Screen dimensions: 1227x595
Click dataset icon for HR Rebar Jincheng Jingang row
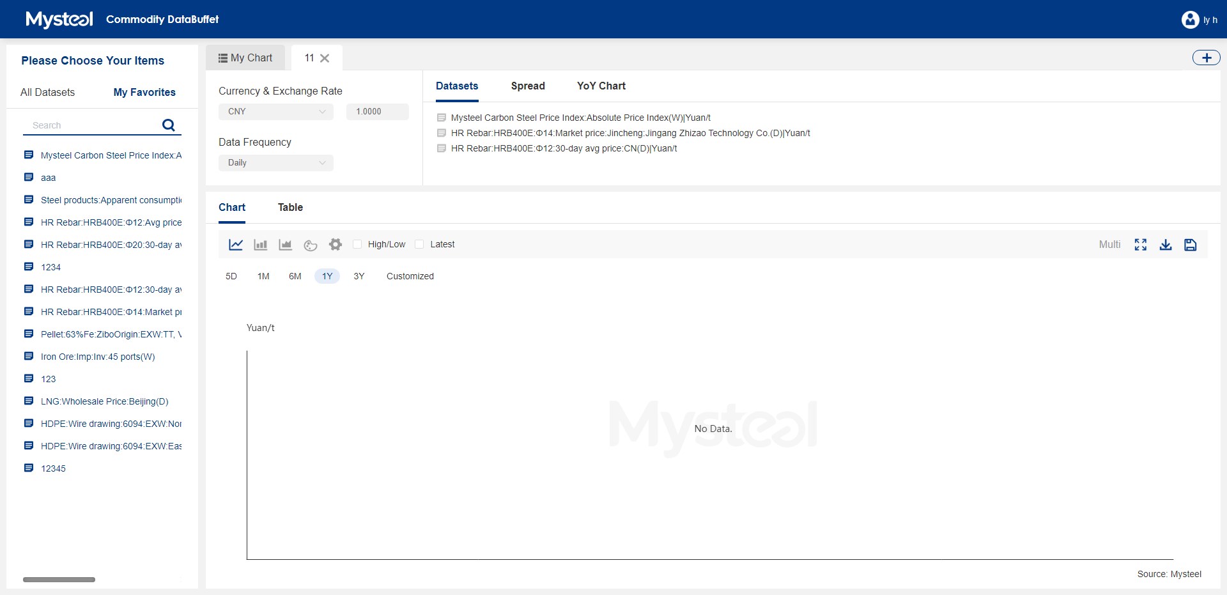coord(442,133)
